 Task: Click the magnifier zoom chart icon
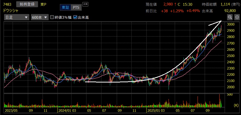click(230, 17)
